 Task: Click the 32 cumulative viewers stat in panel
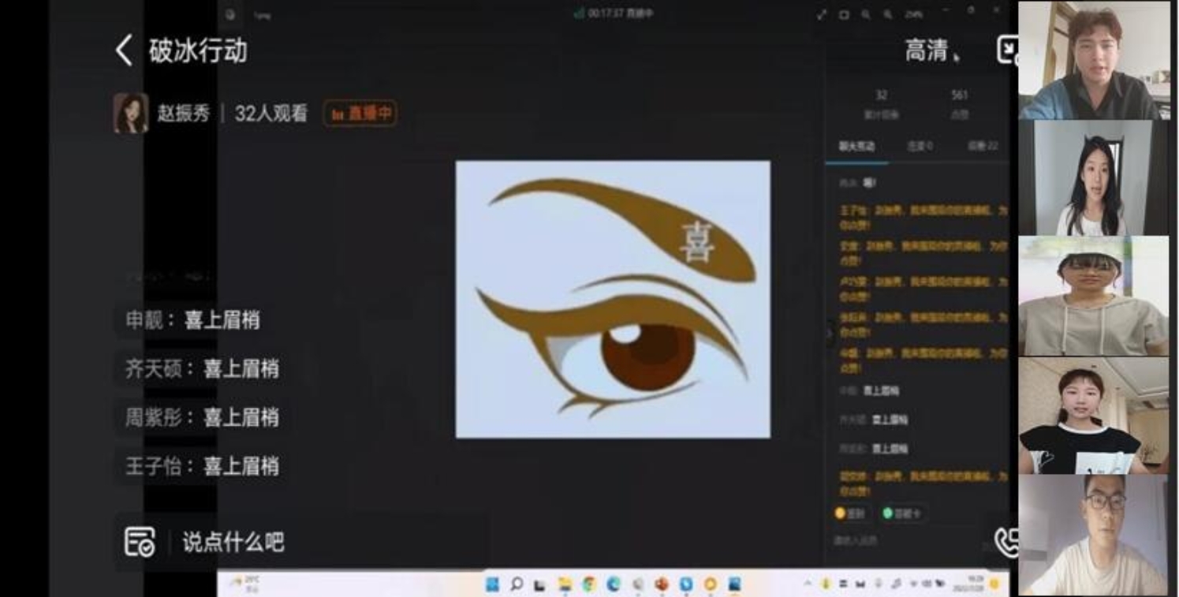click(x=881, y=103)
